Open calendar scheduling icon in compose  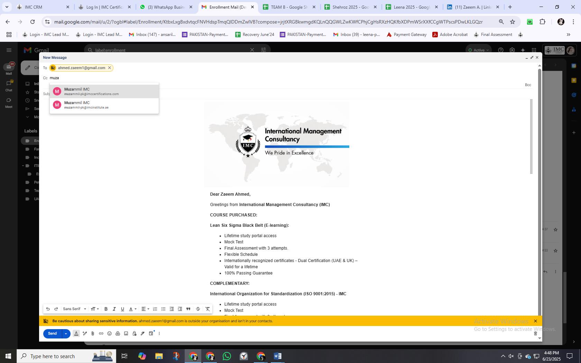point(151,334)
